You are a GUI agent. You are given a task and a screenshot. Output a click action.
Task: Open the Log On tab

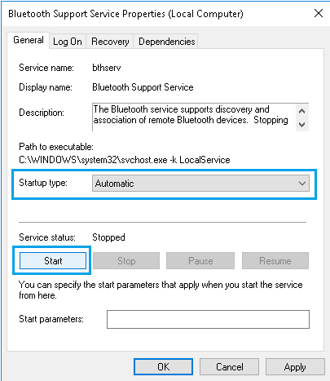[68, 42]
